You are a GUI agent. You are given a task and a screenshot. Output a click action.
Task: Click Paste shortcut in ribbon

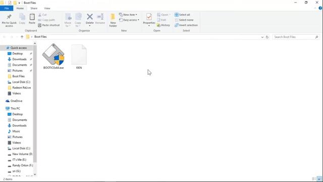tap(49, 25)
